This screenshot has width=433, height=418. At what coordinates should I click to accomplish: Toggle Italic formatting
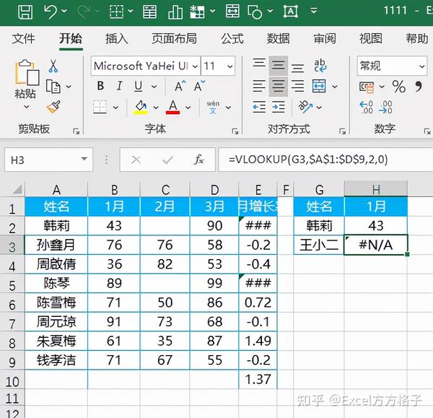click(119, 86)
